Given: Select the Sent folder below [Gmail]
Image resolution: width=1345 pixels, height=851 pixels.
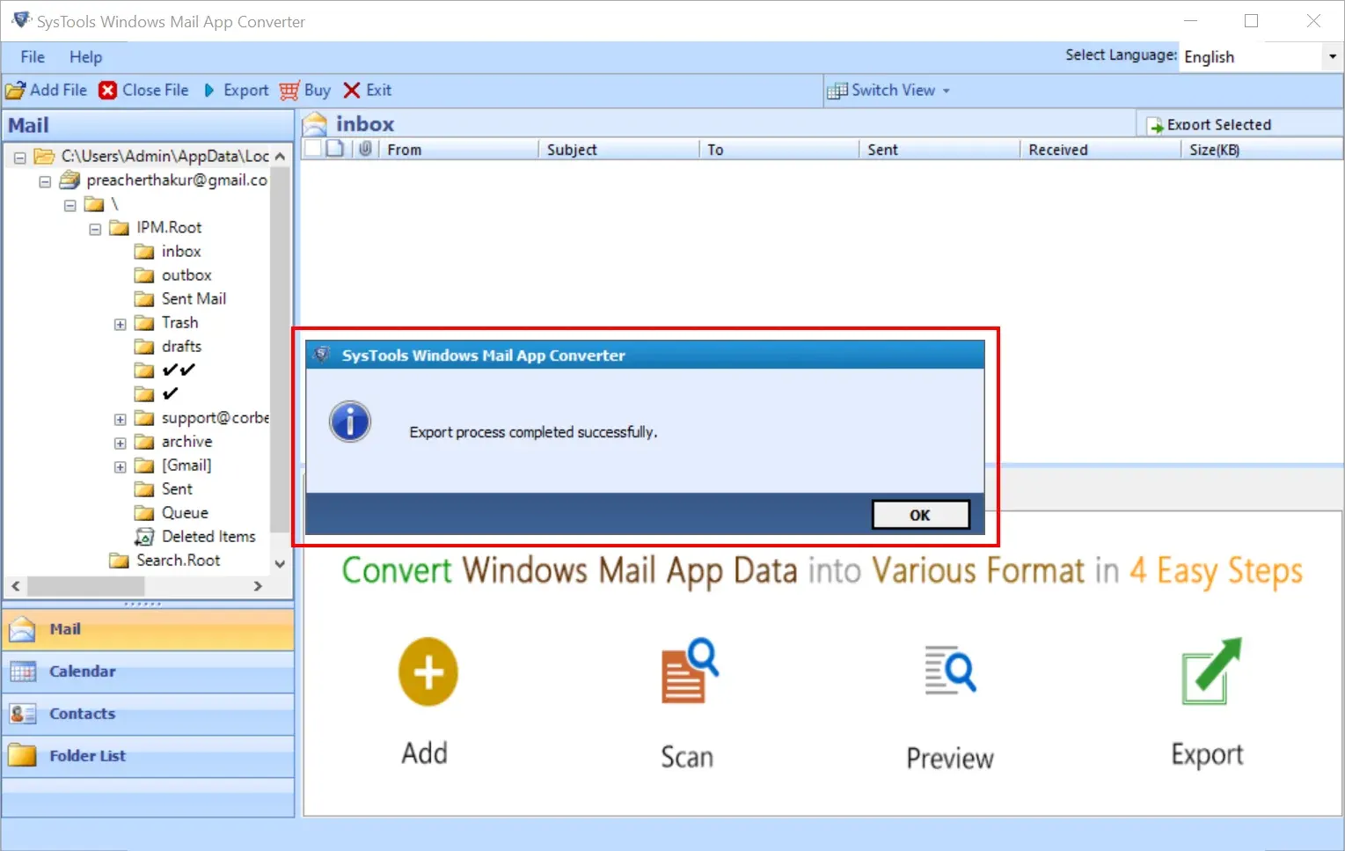Looking at the screenshot, I should click(x=177, y=488).
